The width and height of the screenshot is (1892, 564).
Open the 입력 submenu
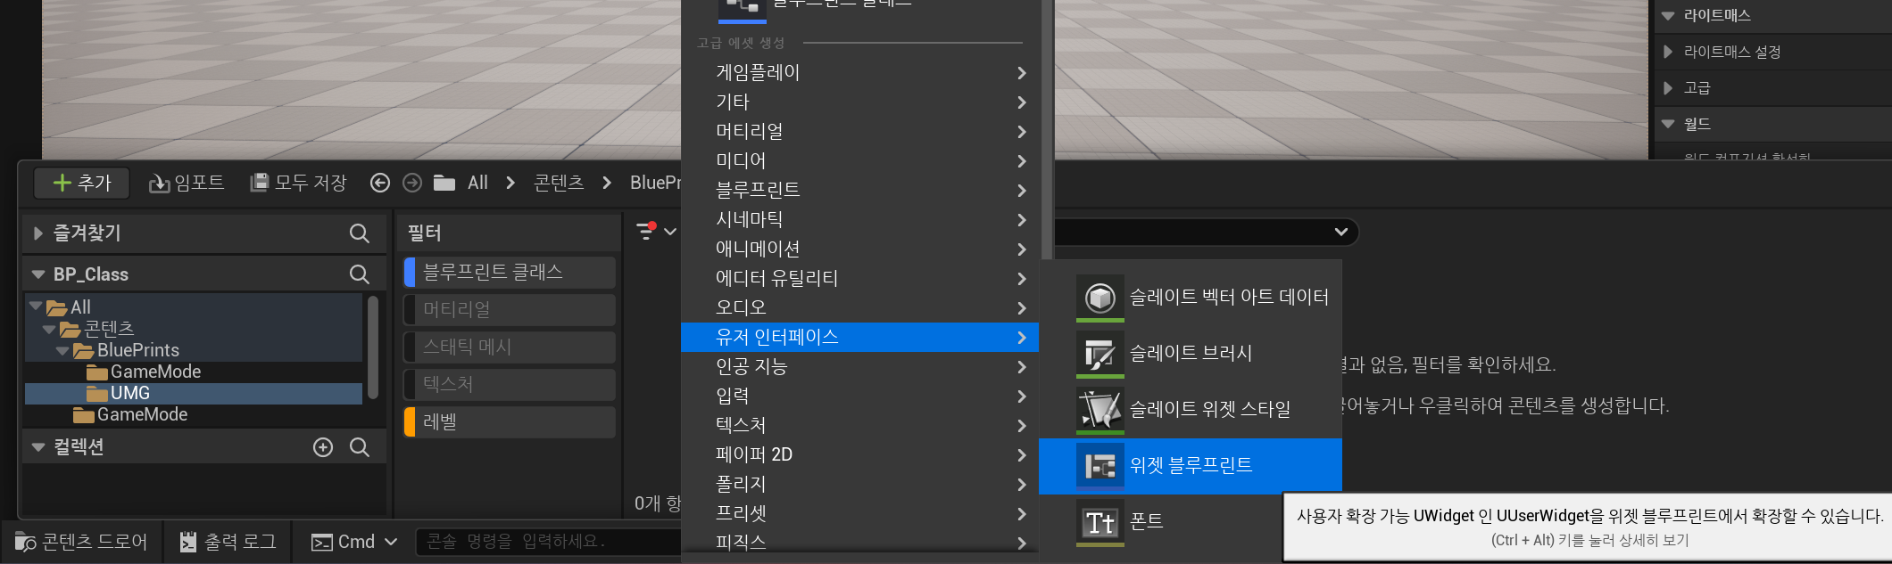859,396
